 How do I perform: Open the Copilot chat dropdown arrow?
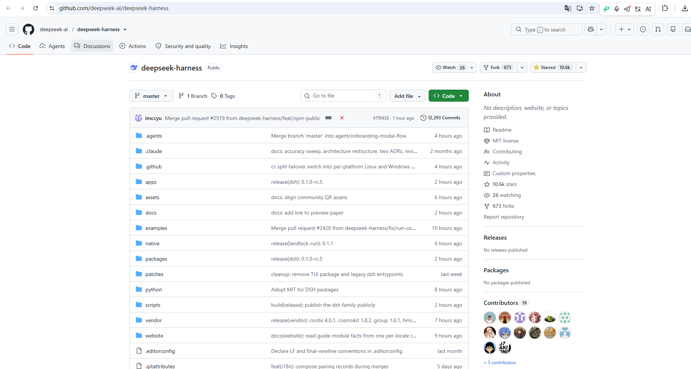pos(601,29)
